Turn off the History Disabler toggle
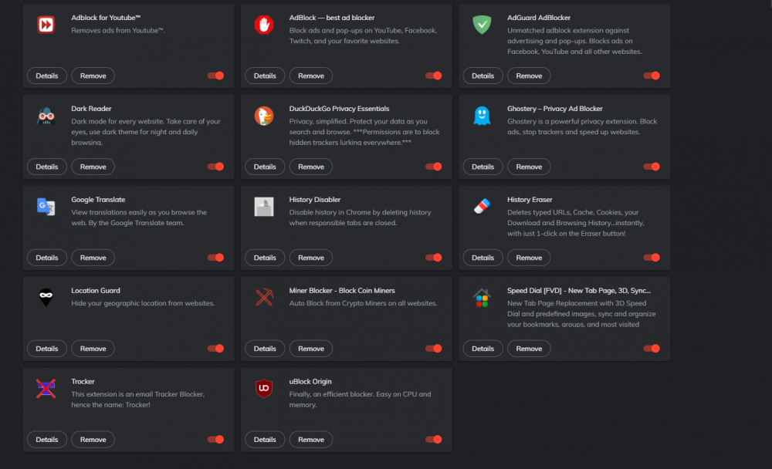 [x=434, y=258]
